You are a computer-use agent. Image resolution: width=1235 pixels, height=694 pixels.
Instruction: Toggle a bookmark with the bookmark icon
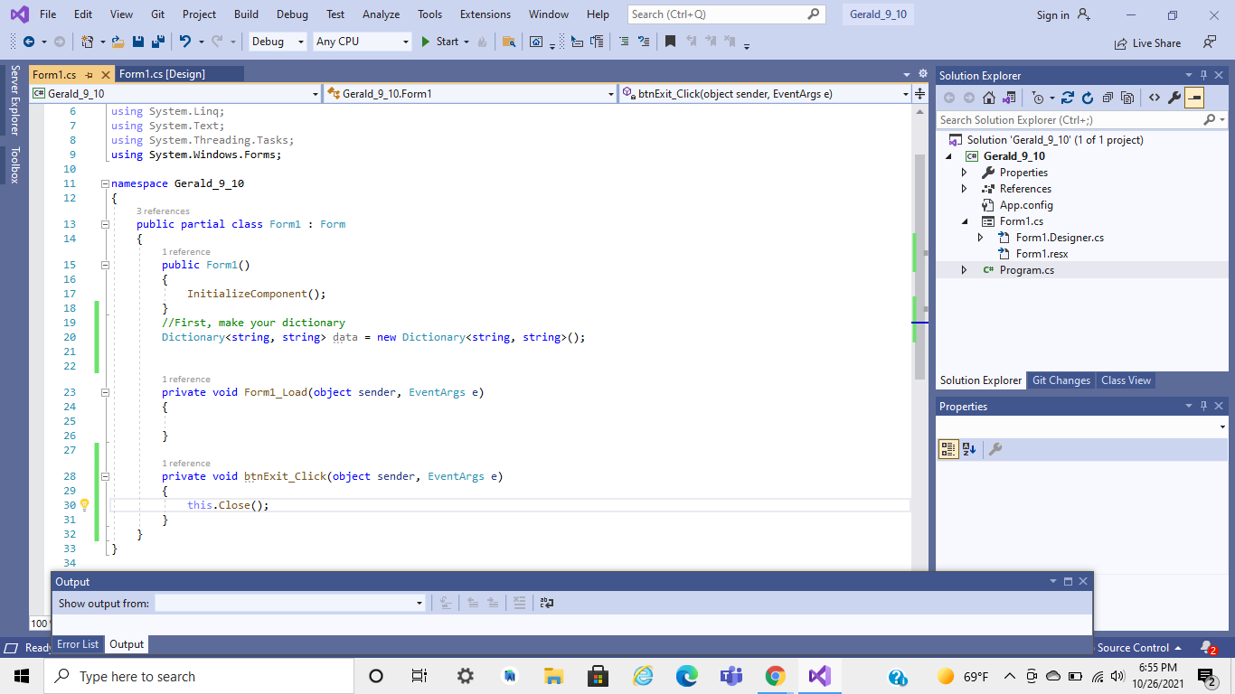(x=669, y=42)
